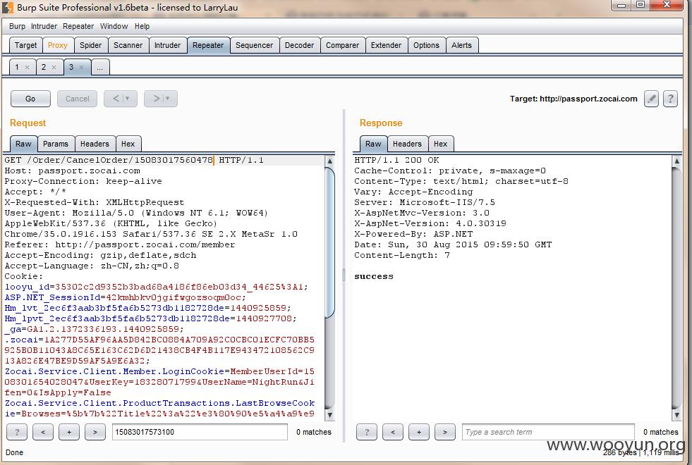Show the request Headers tab
The height and width of the screenshot is (465, 692).
pyautogui.click(x=95, y=144)
